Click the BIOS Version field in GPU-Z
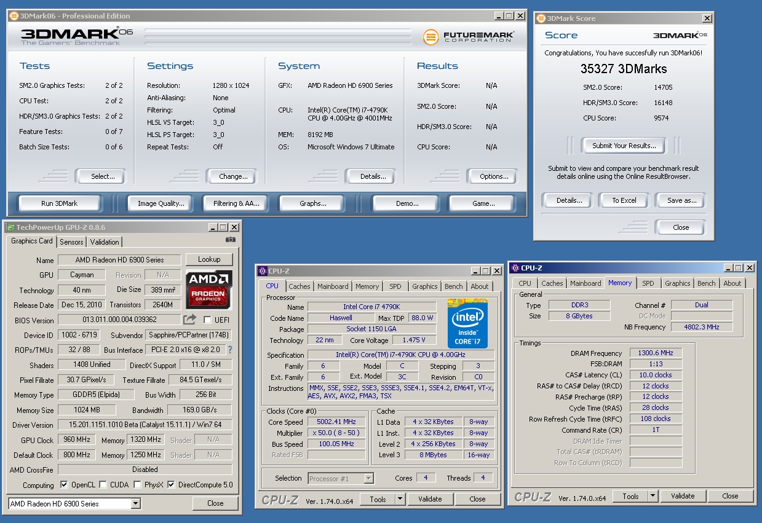The width and height of the screenshot is (762, 523). tap(119, 320)
